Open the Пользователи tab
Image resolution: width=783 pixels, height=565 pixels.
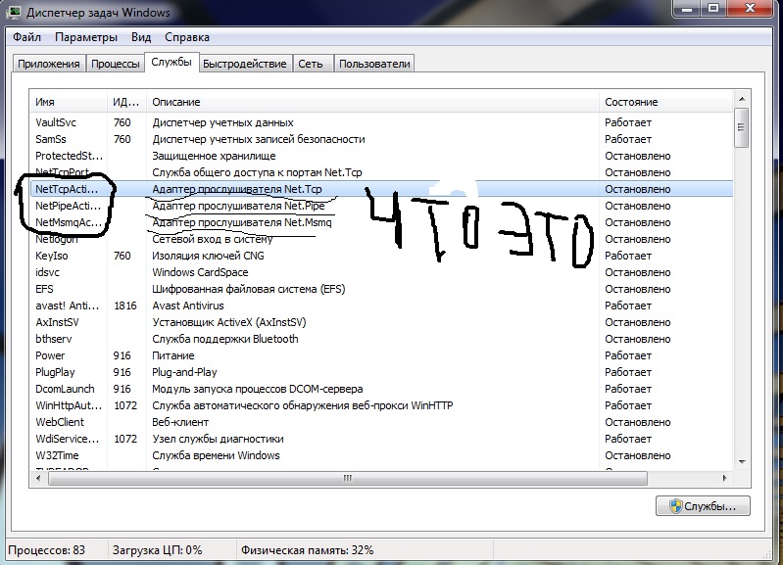tap(374, 64)
